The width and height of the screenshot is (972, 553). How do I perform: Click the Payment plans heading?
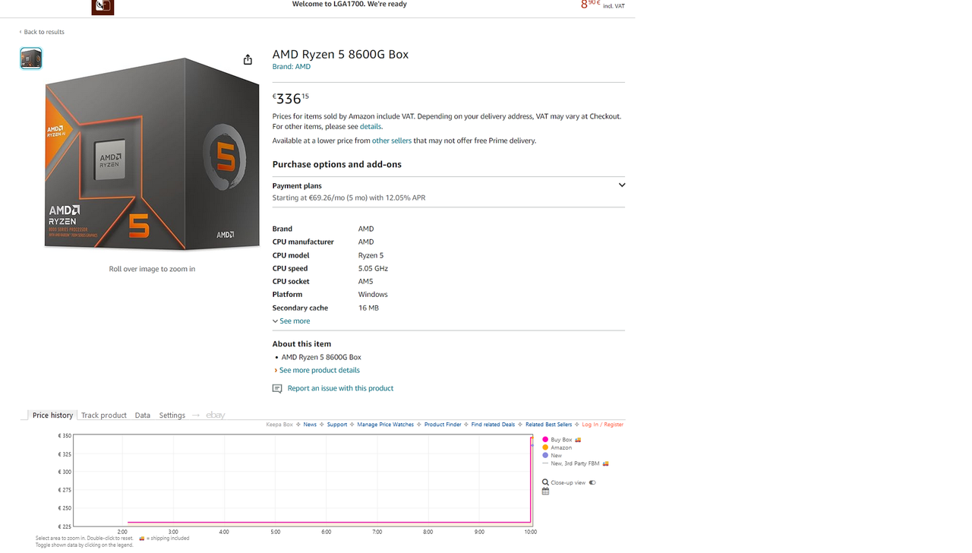(297, 186)
